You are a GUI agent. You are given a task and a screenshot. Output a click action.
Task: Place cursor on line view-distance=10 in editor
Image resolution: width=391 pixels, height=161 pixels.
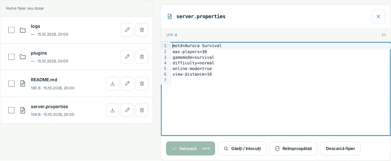pyautogui.click(x=192, y=74)
